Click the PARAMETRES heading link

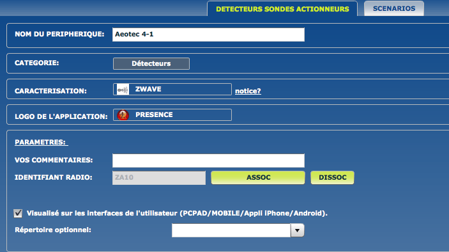point(42,142)
